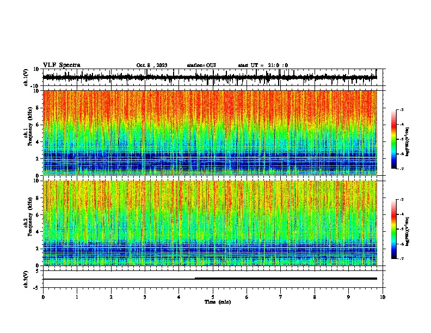Click time axis tick label "8"
431x333 pixels.
(315, 297)
